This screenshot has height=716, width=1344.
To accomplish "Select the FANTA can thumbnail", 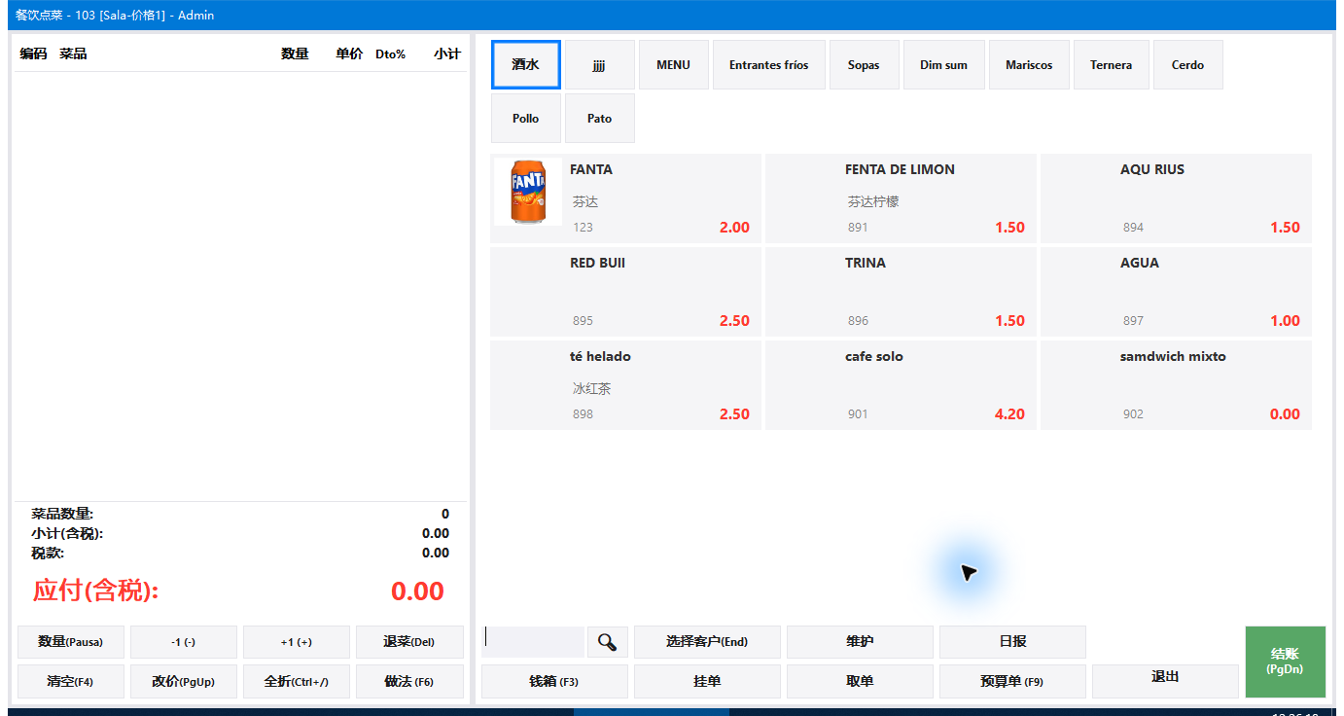I will [x=528, y=193].
